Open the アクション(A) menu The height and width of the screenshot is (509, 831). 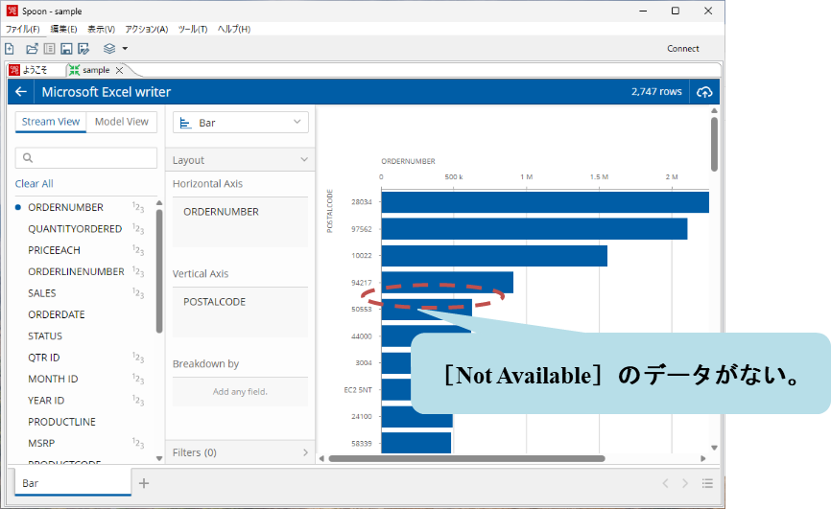pos(147,29)
